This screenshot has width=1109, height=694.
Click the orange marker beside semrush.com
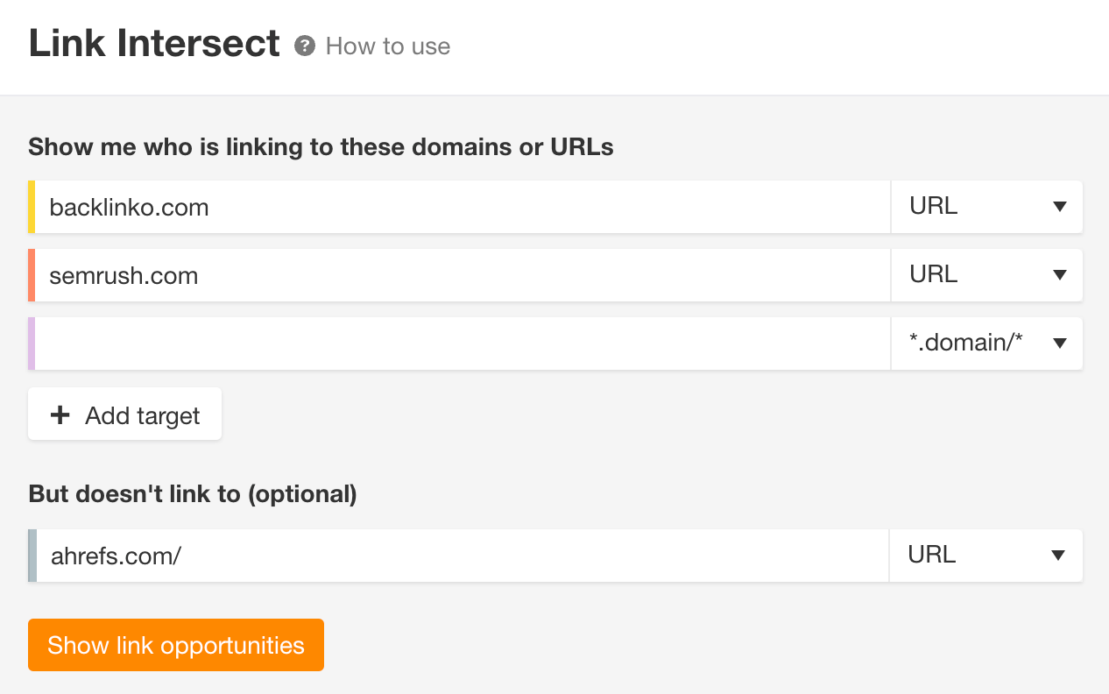tap(32, 275)
